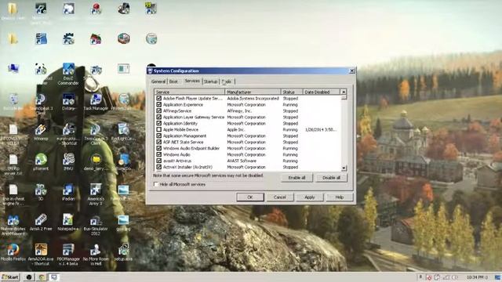Switch to the Startup tab

[x=211, y=81]
